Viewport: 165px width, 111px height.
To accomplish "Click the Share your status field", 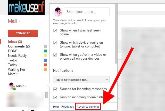I will (87, 12).
